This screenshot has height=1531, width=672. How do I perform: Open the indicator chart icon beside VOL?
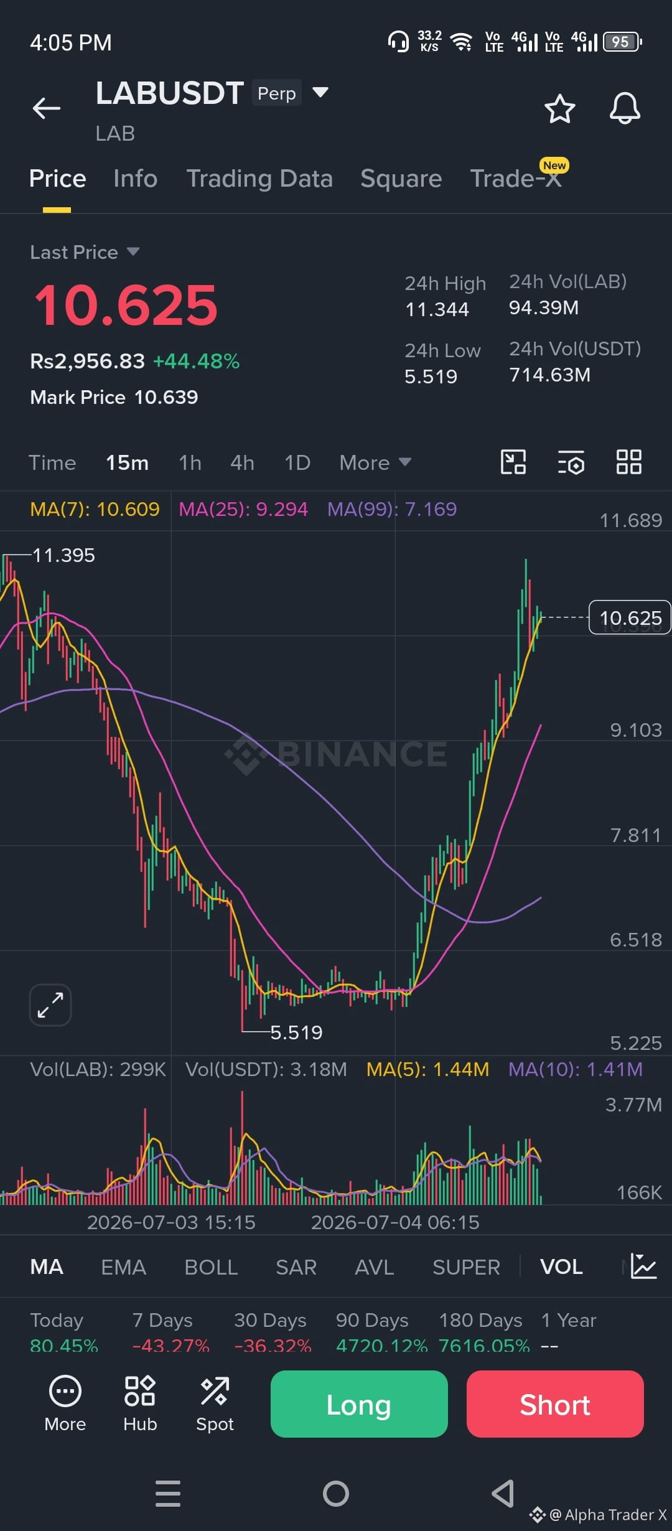tap(643, 1266)
